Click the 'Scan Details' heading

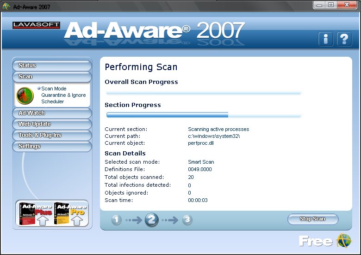click(125, 153)
